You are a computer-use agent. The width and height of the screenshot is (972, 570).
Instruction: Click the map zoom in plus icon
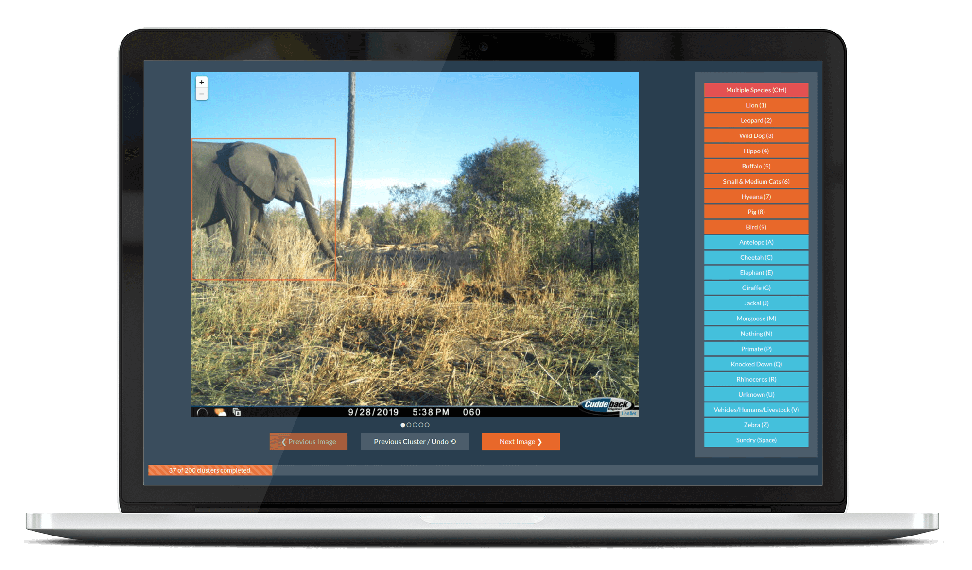click(x=202, y=83)
